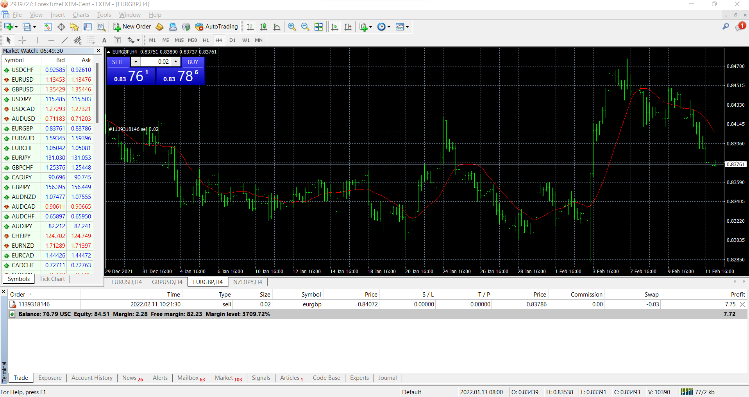Screen dimensions: 749x397
Task: Select the Trendline tool
Action: (64, 40)
